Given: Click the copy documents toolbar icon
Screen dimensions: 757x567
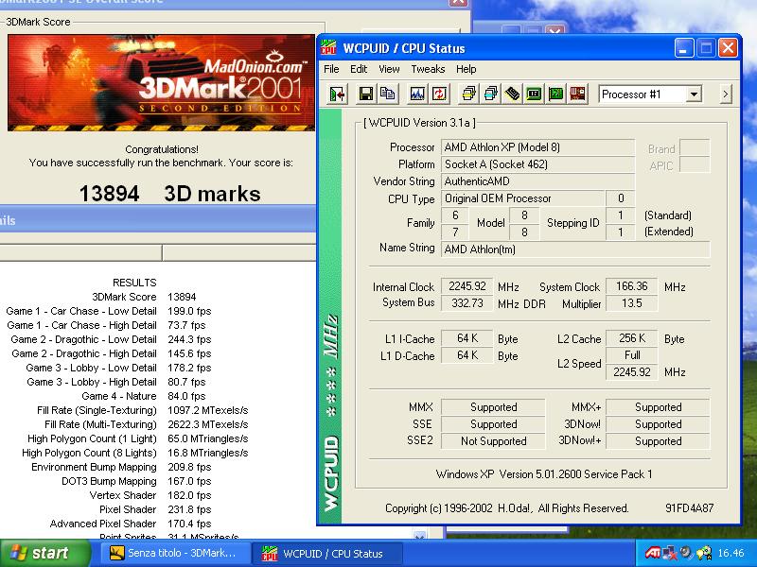Looking at the screenshot, I should pos(388,94).
